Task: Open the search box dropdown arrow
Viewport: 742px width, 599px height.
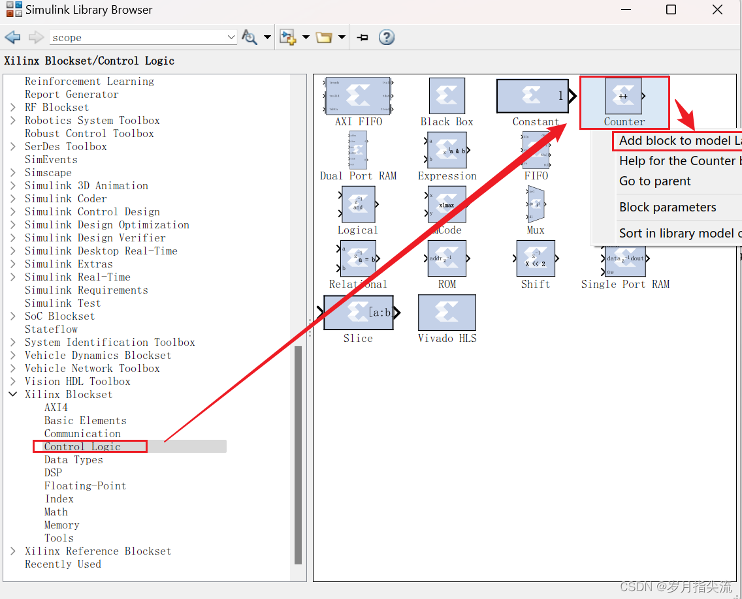Action: [231, 37]
